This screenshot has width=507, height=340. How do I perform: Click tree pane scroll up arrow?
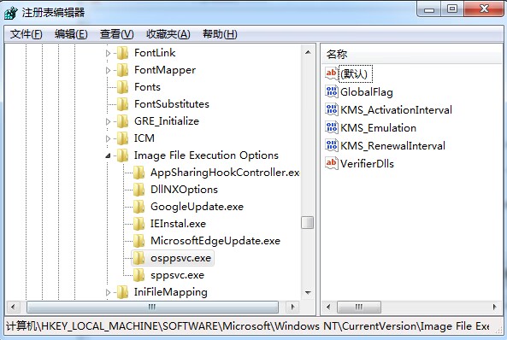[x=308, y=52]
